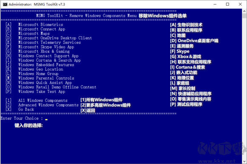Viewport: 247px width, 164px height.
Task: Click the [J] 嵌入式功能 label
Action: 184,72
